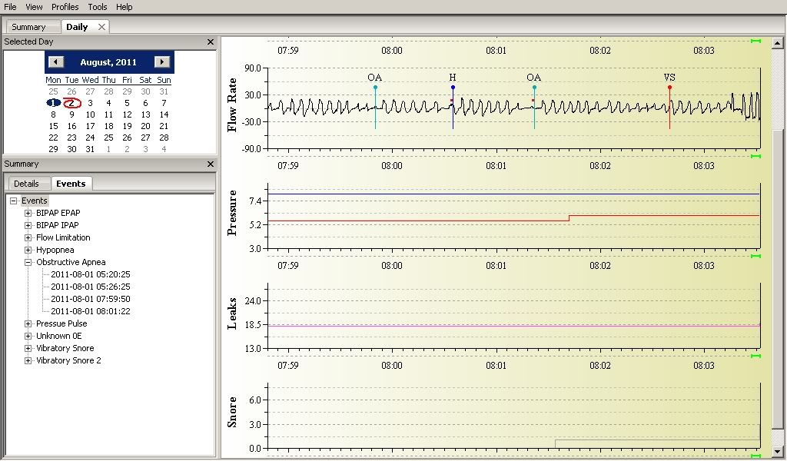Collapse the Obstructive Apnea node
Viewport: 787px width, 461px height.
click(28, 262)
